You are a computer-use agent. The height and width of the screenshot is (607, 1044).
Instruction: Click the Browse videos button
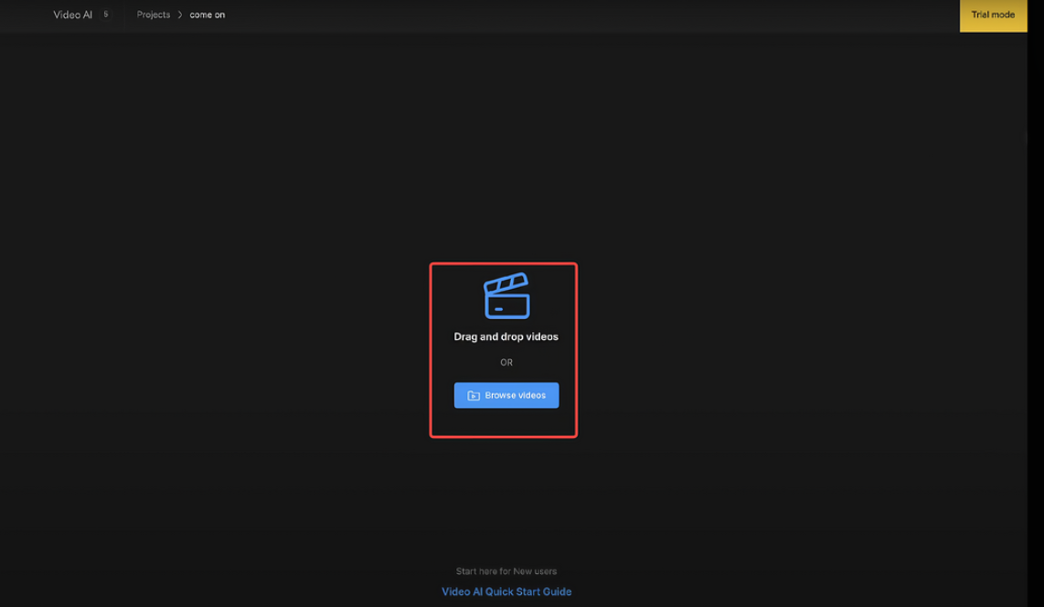point(506,395)
